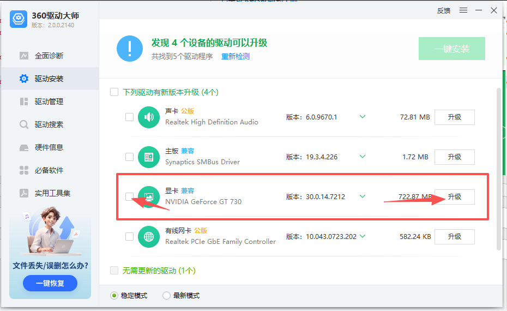Select the 稳定模式 radio button
Viewport: 507px width, 311px height.
click(x=114, y=296)
